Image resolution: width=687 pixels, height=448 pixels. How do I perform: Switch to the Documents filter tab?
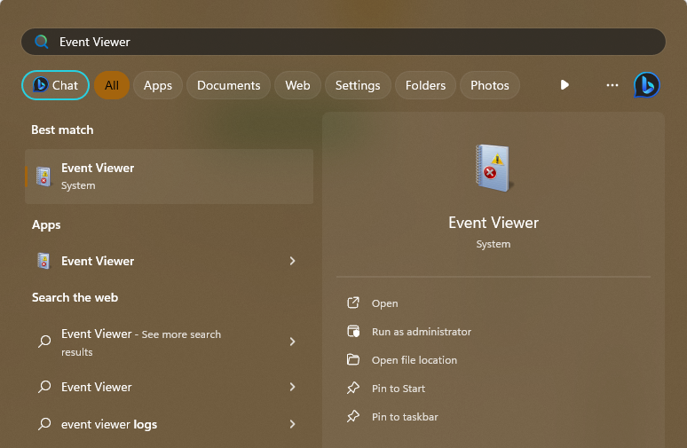pyautogui.click(x=228, y=85)
